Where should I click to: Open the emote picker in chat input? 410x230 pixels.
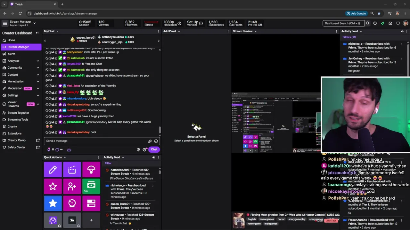[x=156, y=141]
